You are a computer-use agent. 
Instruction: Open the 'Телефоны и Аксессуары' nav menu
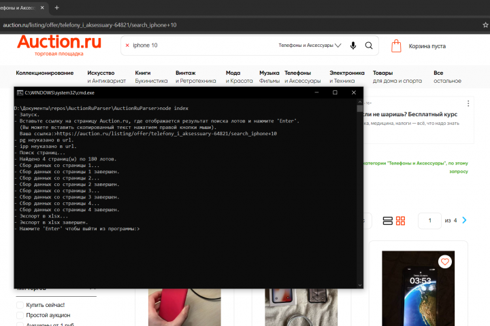coord(302,77)
